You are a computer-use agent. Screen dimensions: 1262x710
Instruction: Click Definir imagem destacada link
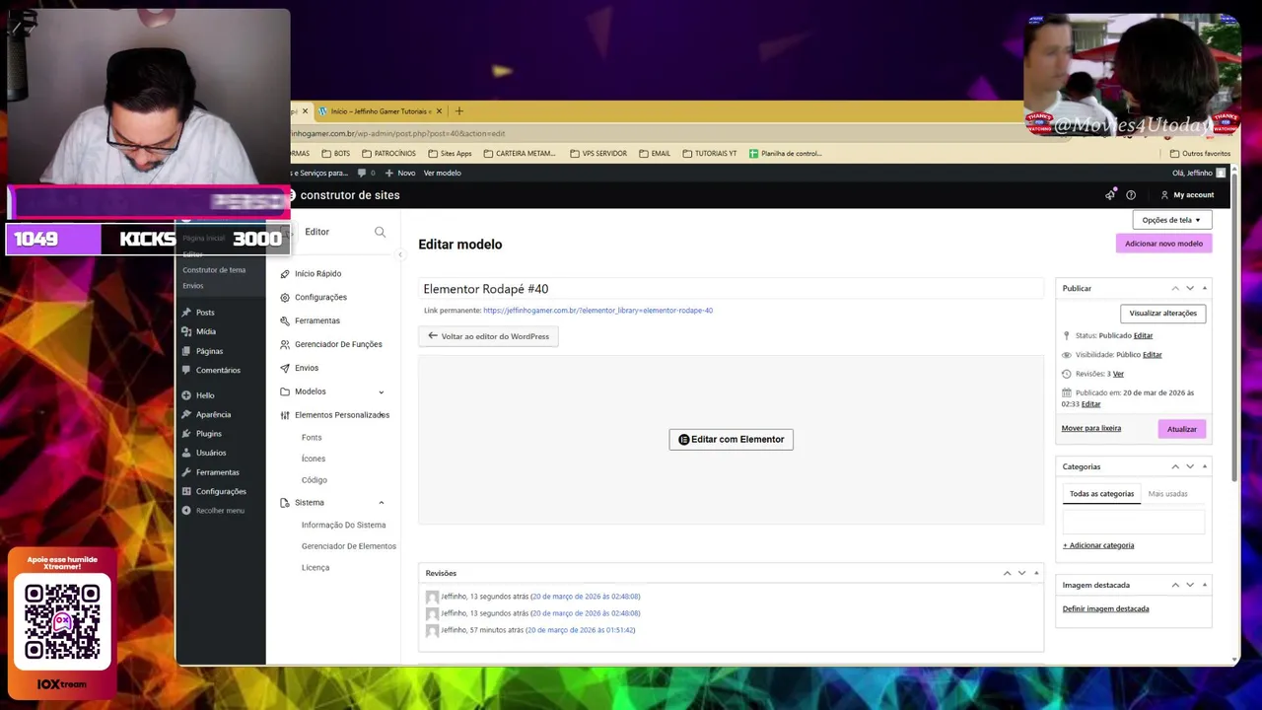click(1105, 609)
